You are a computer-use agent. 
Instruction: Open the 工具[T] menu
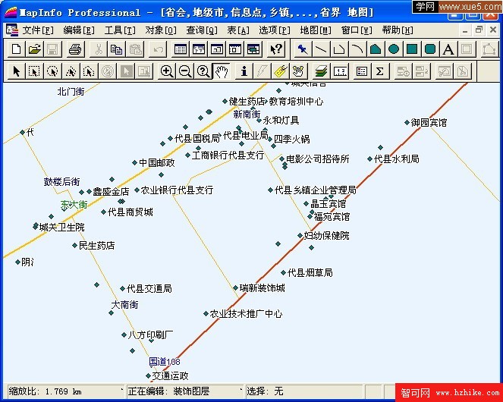120,30
